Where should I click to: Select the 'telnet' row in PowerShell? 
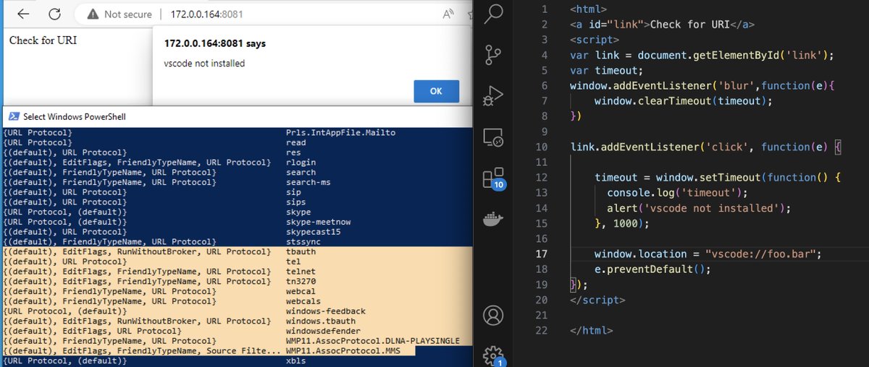[x=159, y=272]
